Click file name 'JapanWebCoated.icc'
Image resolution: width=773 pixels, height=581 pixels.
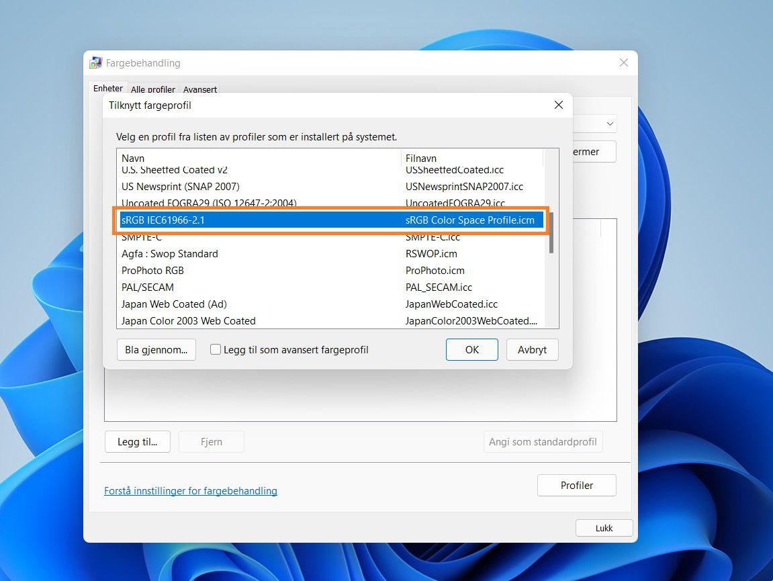(451, 304)
